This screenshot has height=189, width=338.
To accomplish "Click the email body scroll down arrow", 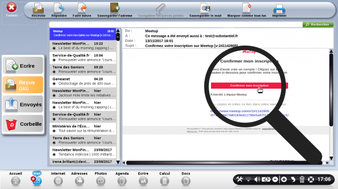I will (x=331, y=158).
